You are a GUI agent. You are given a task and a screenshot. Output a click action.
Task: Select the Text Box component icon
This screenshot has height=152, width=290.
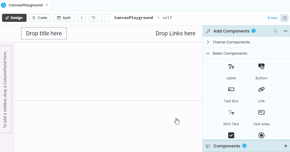(x=231, y=89)
